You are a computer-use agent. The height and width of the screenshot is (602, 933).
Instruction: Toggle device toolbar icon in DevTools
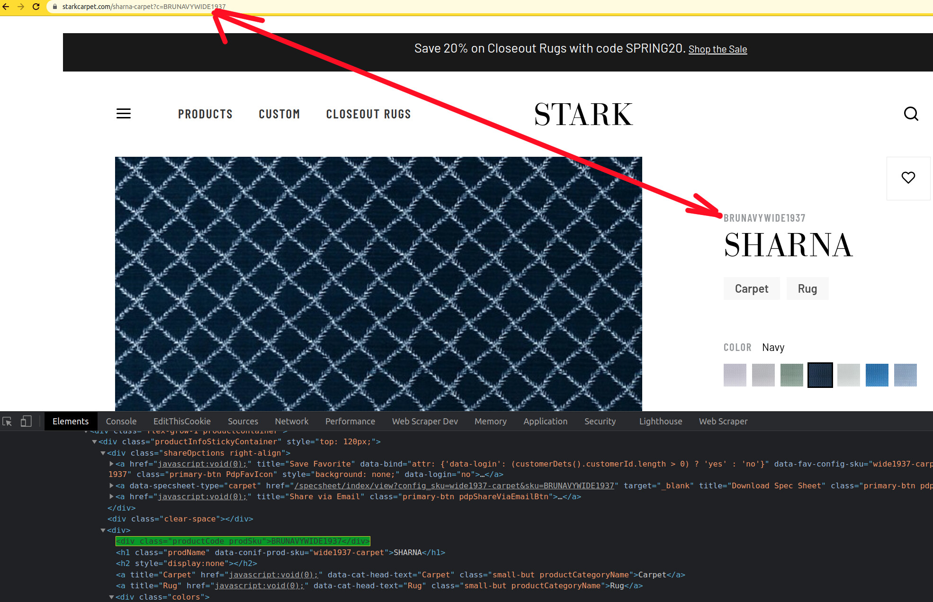coord(26,422)
